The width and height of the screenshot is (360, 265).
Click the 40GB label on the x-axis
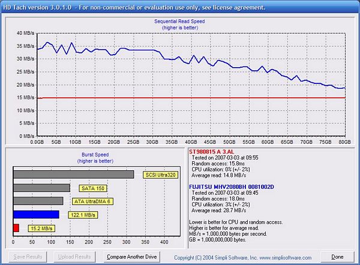click(x=191, y=142)
